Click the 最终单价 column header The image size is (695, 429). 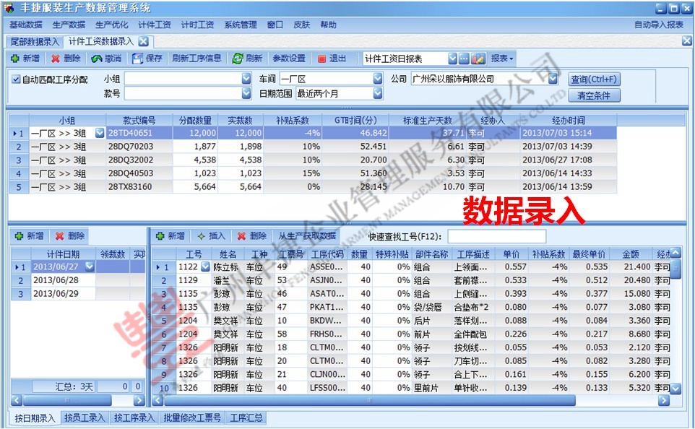(589, 254)
